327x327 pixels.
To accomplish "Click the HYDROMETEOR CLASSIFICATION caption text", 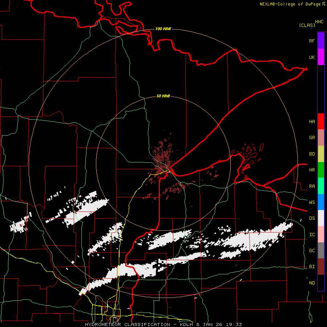I will click(128, 324).
